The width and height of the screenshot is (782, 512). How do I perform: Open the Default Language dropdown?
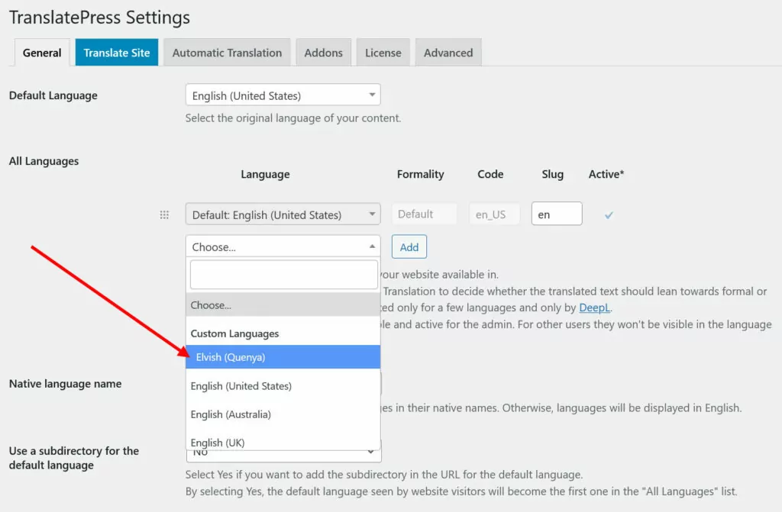[283, 95]
